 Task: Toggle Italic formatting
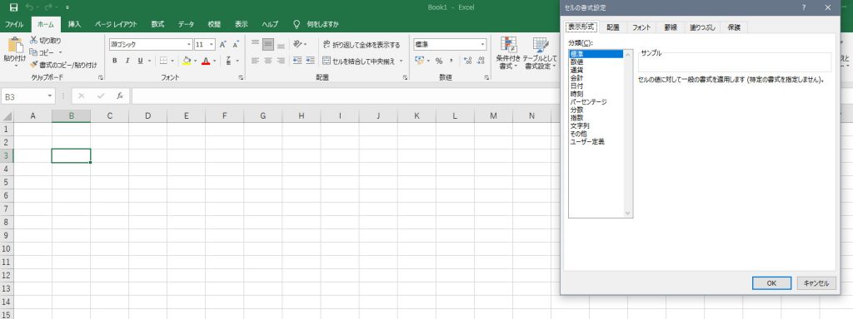tap(127, 61)
